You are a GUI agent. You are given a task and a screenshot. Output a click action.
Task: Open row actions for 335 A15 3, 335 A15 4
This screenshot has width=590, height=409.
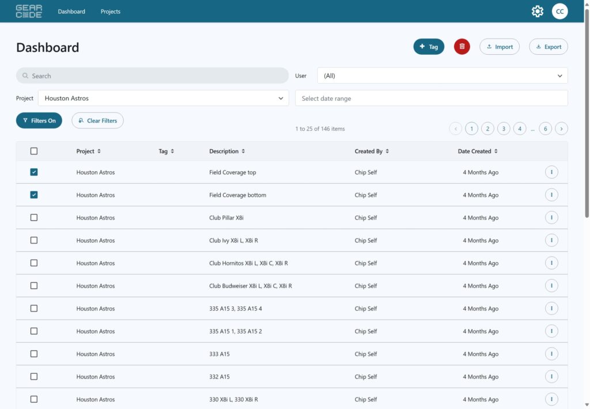[x=551, y=309]
